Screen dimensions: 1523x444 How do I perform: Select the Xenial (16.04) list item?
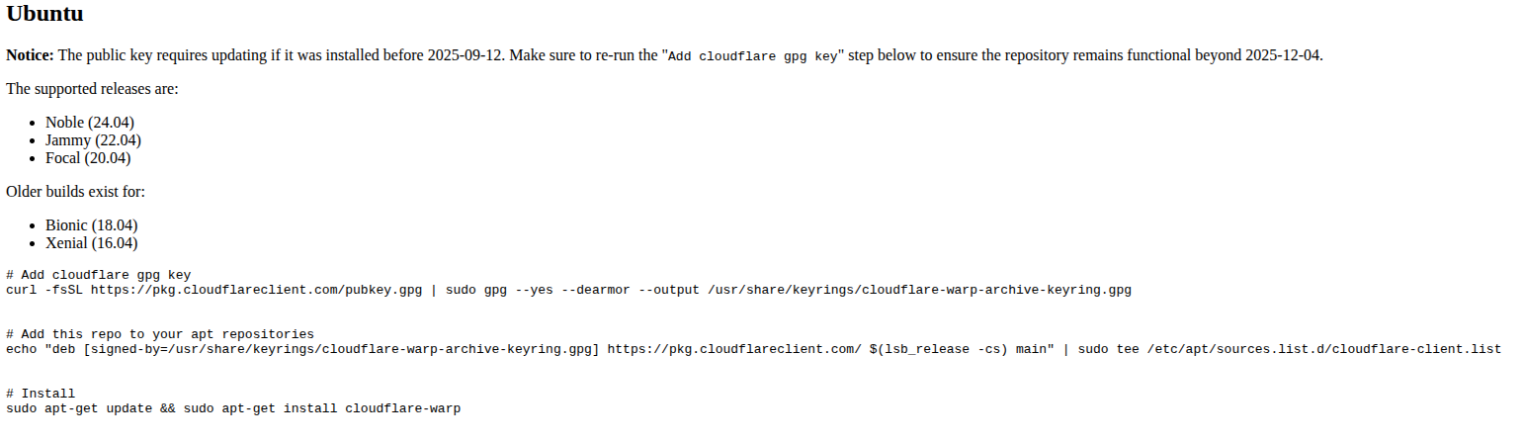tap(91, 243)
